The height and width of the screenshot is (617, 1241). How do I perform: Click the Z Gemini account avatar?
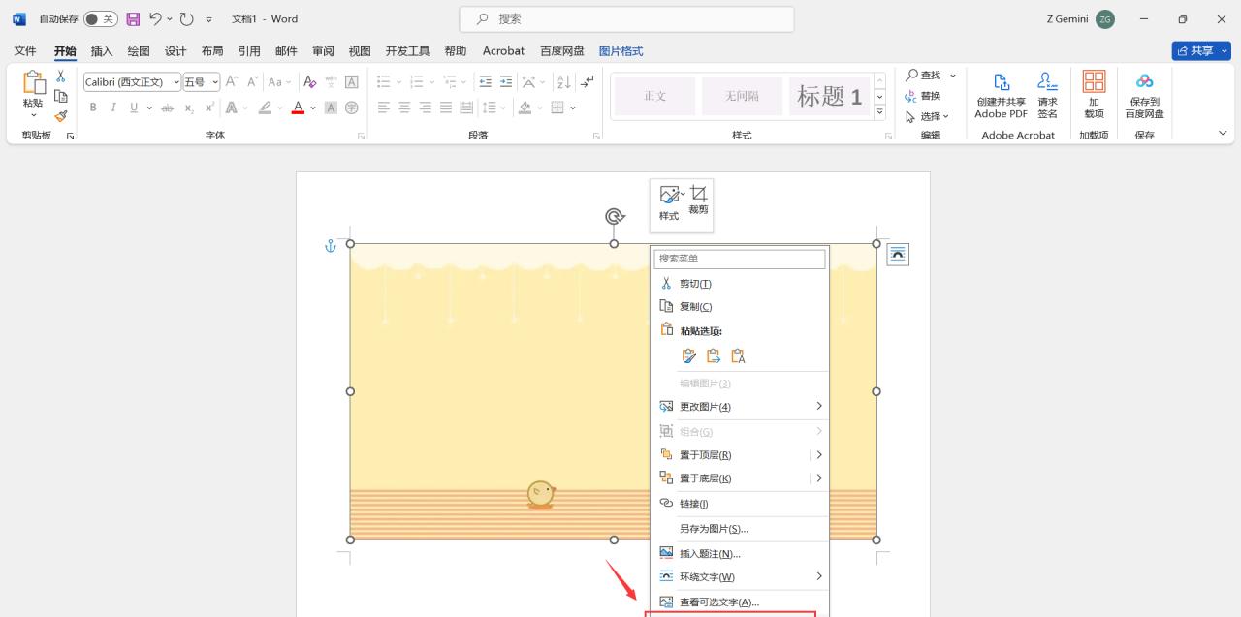pos(1105,19)
